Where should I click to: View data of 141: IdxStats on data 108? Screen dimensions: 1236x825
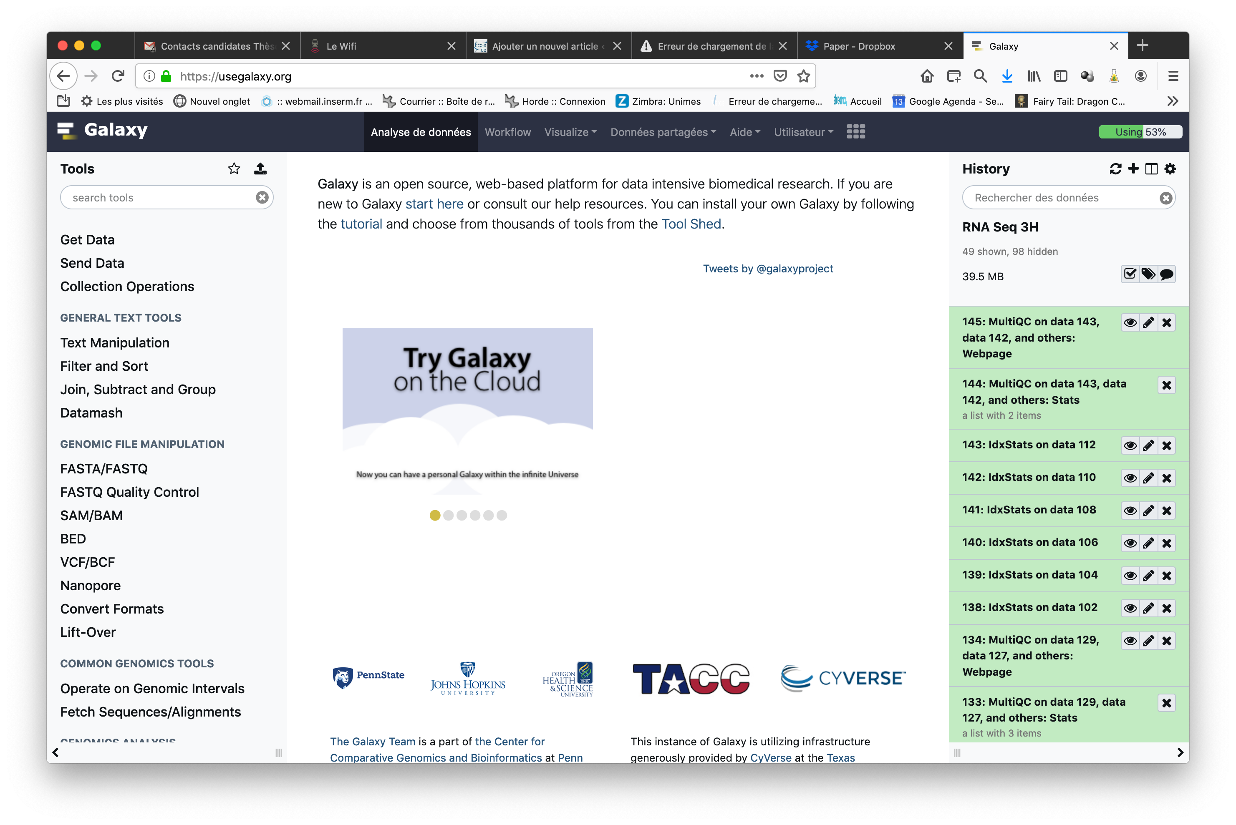(1130, 511)
